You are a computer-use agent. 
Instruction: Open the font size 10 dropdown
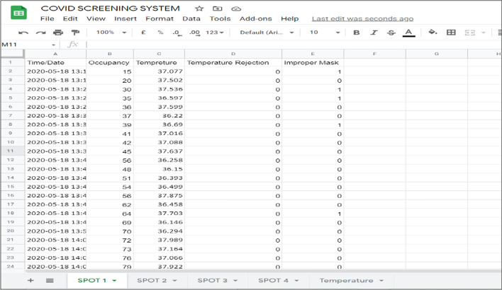324,33
